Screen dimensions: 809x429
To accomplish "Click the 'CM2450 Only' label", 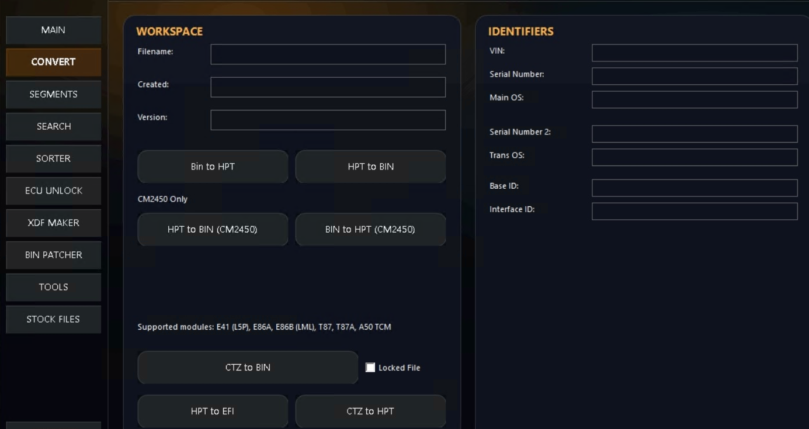I will 162,199.
